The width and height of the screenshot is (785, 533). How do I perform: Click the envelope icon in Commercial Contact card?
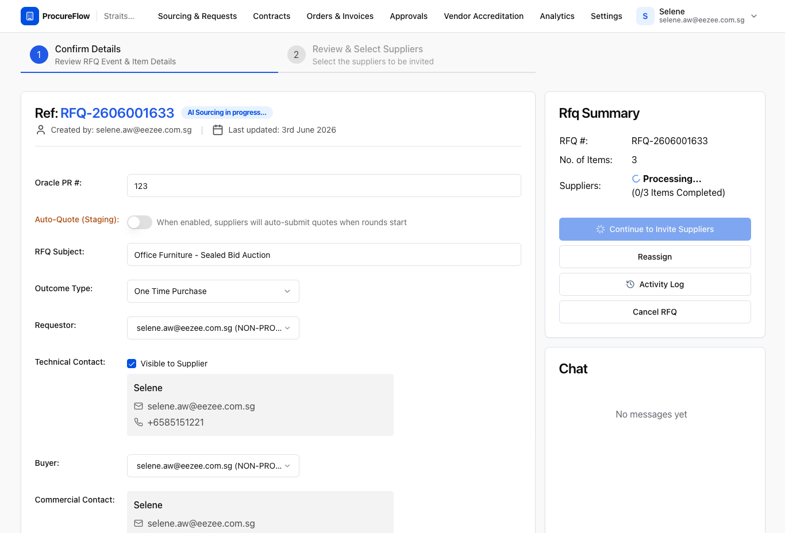tap(138, 523)
